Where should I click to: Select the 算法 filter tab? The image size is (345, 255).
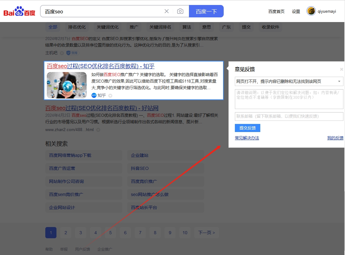(x=186, y=27)
